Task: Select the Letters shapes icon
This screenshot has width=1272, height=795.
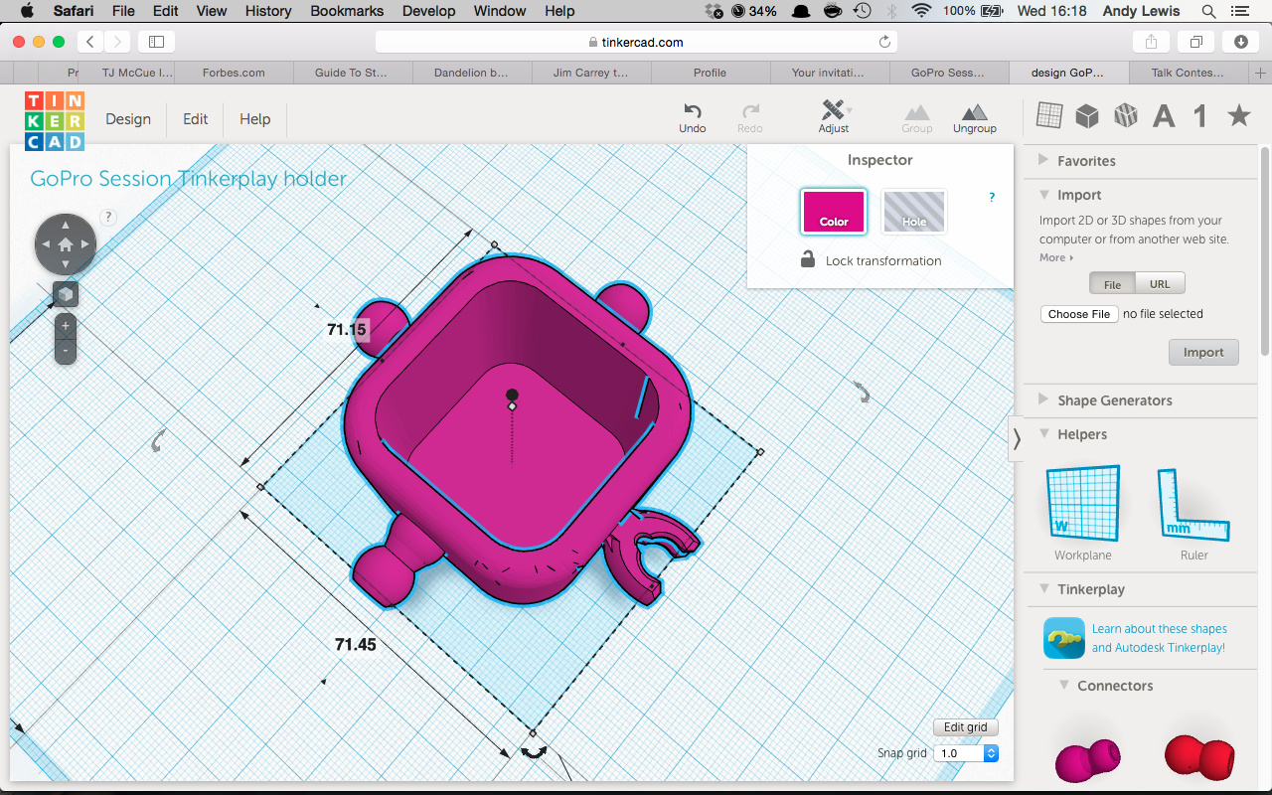Action: (x=1164, y=116)
